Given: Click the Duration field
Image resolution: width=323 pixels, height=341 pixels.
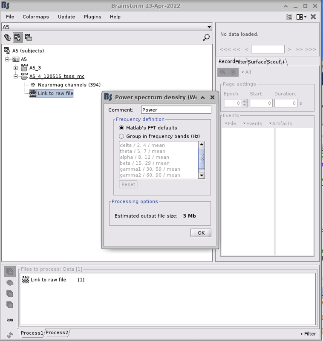Looking at the screenshot, I should (x=286, y=103).
